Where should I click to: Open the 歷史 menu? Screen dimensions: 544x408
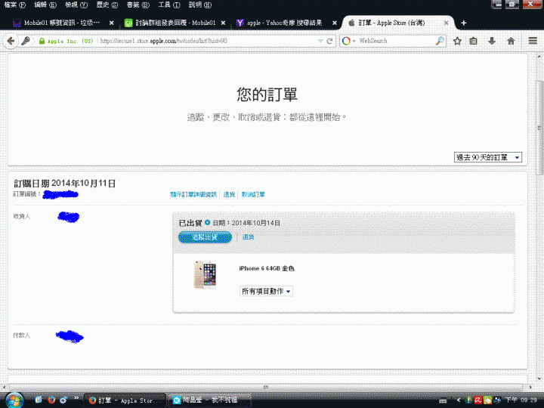tap(107, 5)
